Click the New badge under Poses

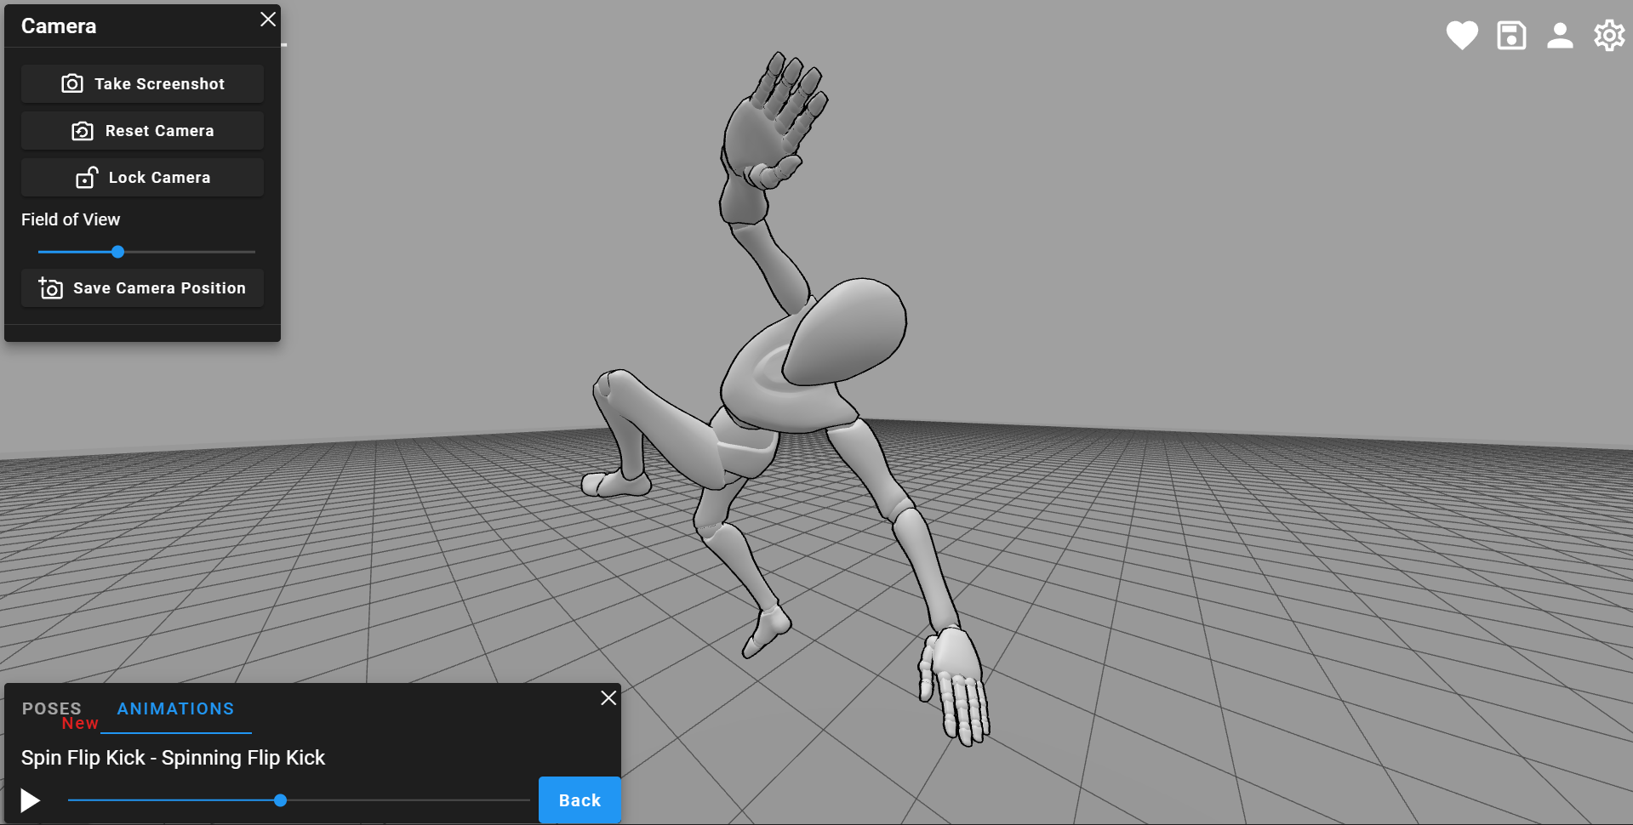81,723
